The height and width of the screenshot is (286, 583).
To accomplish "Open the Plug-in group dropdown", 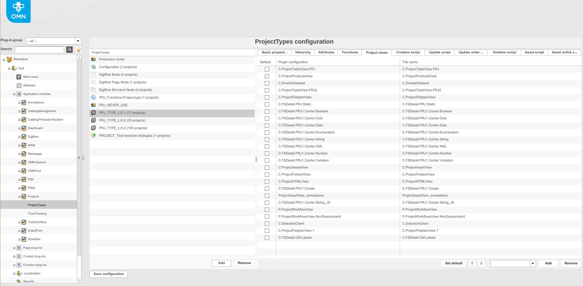I will click(78, 41).
